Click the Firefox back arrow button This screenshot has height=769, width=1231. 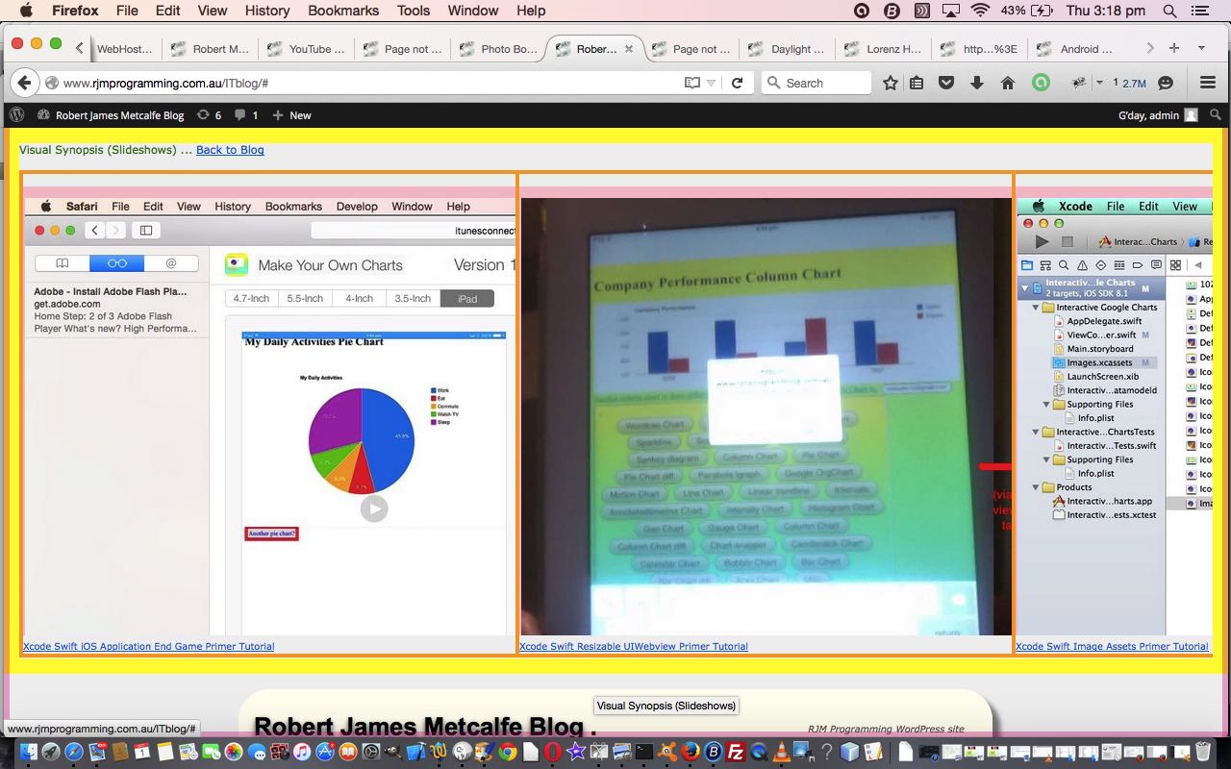(24, 83)
